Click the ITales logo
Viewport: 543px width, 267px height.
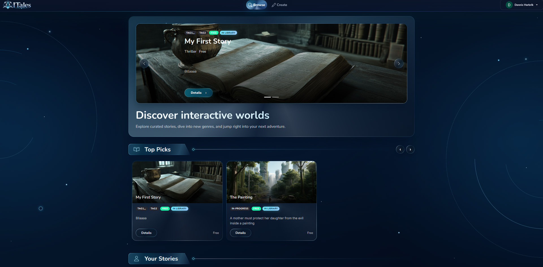tap(17, 5)
